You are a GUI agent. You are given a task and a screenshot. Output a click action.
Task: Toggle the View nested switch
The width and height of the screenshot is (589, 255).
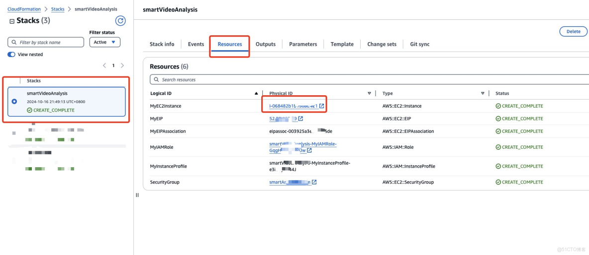click(11, 55)
